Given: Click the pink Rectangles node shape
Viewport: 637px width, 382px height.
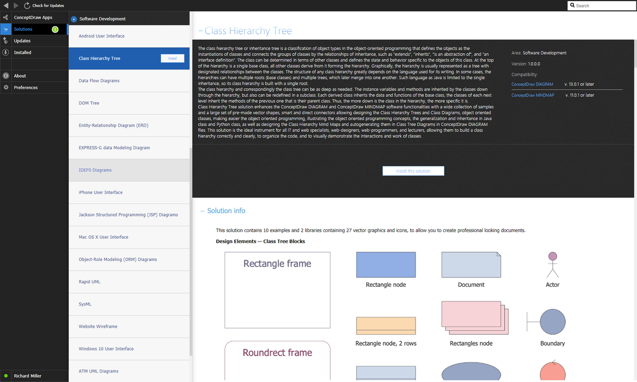Looking at the screenshot, I should click(474, 319).
